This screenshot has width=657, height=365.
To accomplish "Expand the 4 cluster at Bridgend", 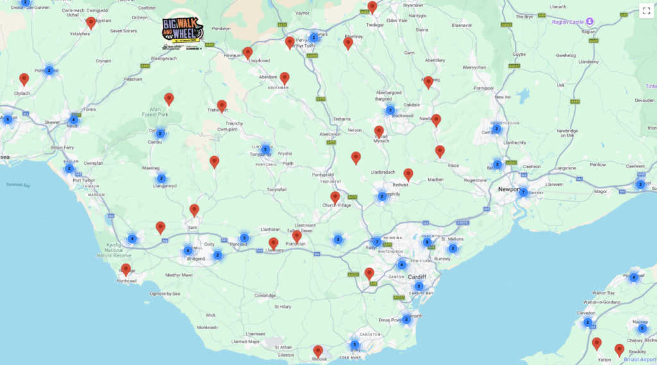I will 188,251.
